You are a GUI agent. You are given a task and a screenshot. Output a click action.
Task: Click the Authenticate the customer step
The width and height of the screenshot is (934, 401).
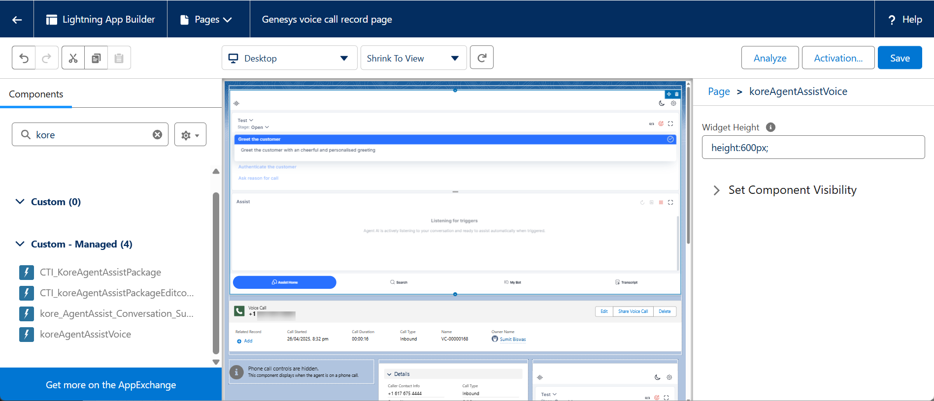coord(267,167)
